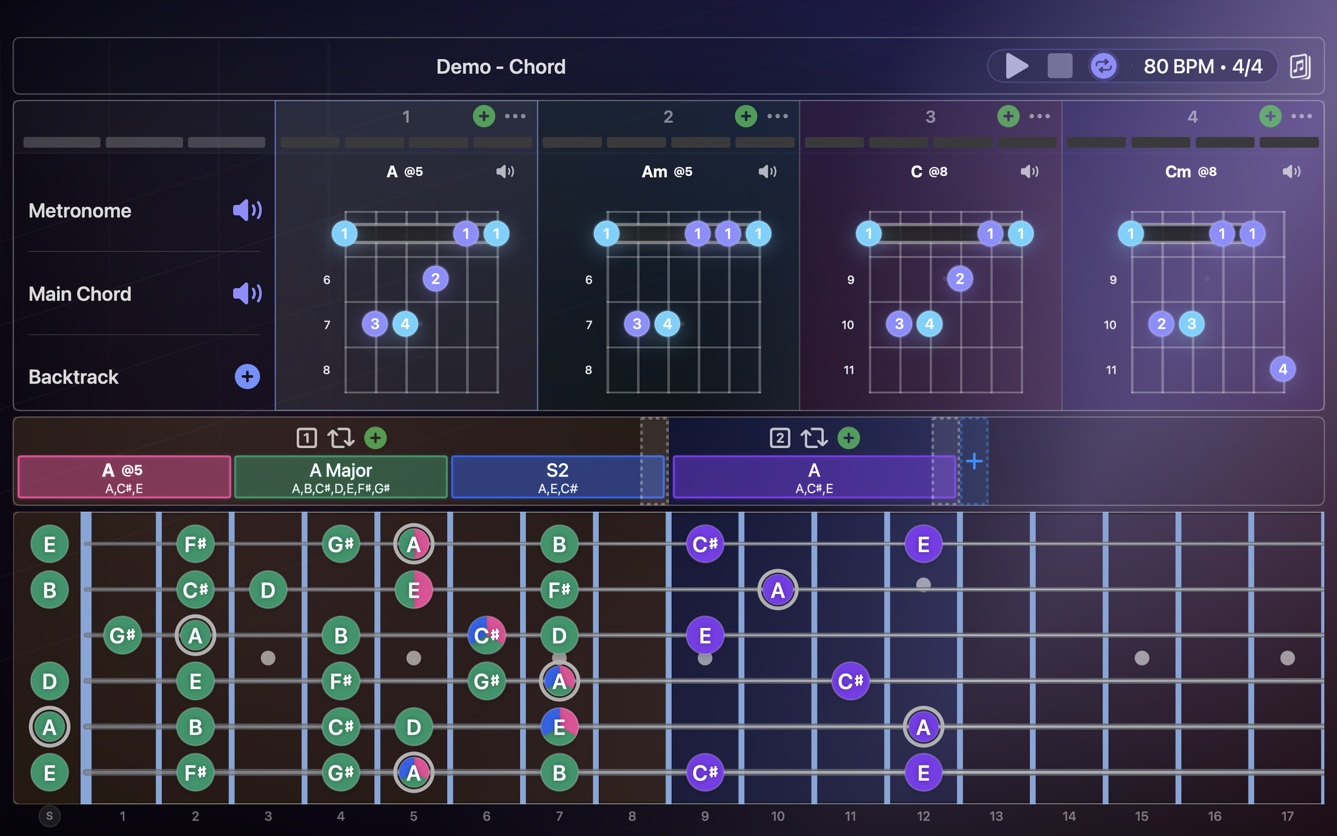Viewport: 1337px width, 836px height.
Task: Mute the Main Chord audio
Action: (x=248, y=294)
